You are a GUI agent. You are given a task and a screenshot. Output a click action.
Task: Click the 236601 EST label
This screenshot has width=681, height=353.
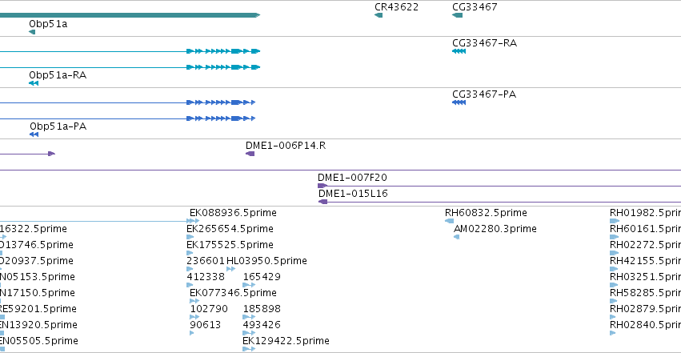206,261
